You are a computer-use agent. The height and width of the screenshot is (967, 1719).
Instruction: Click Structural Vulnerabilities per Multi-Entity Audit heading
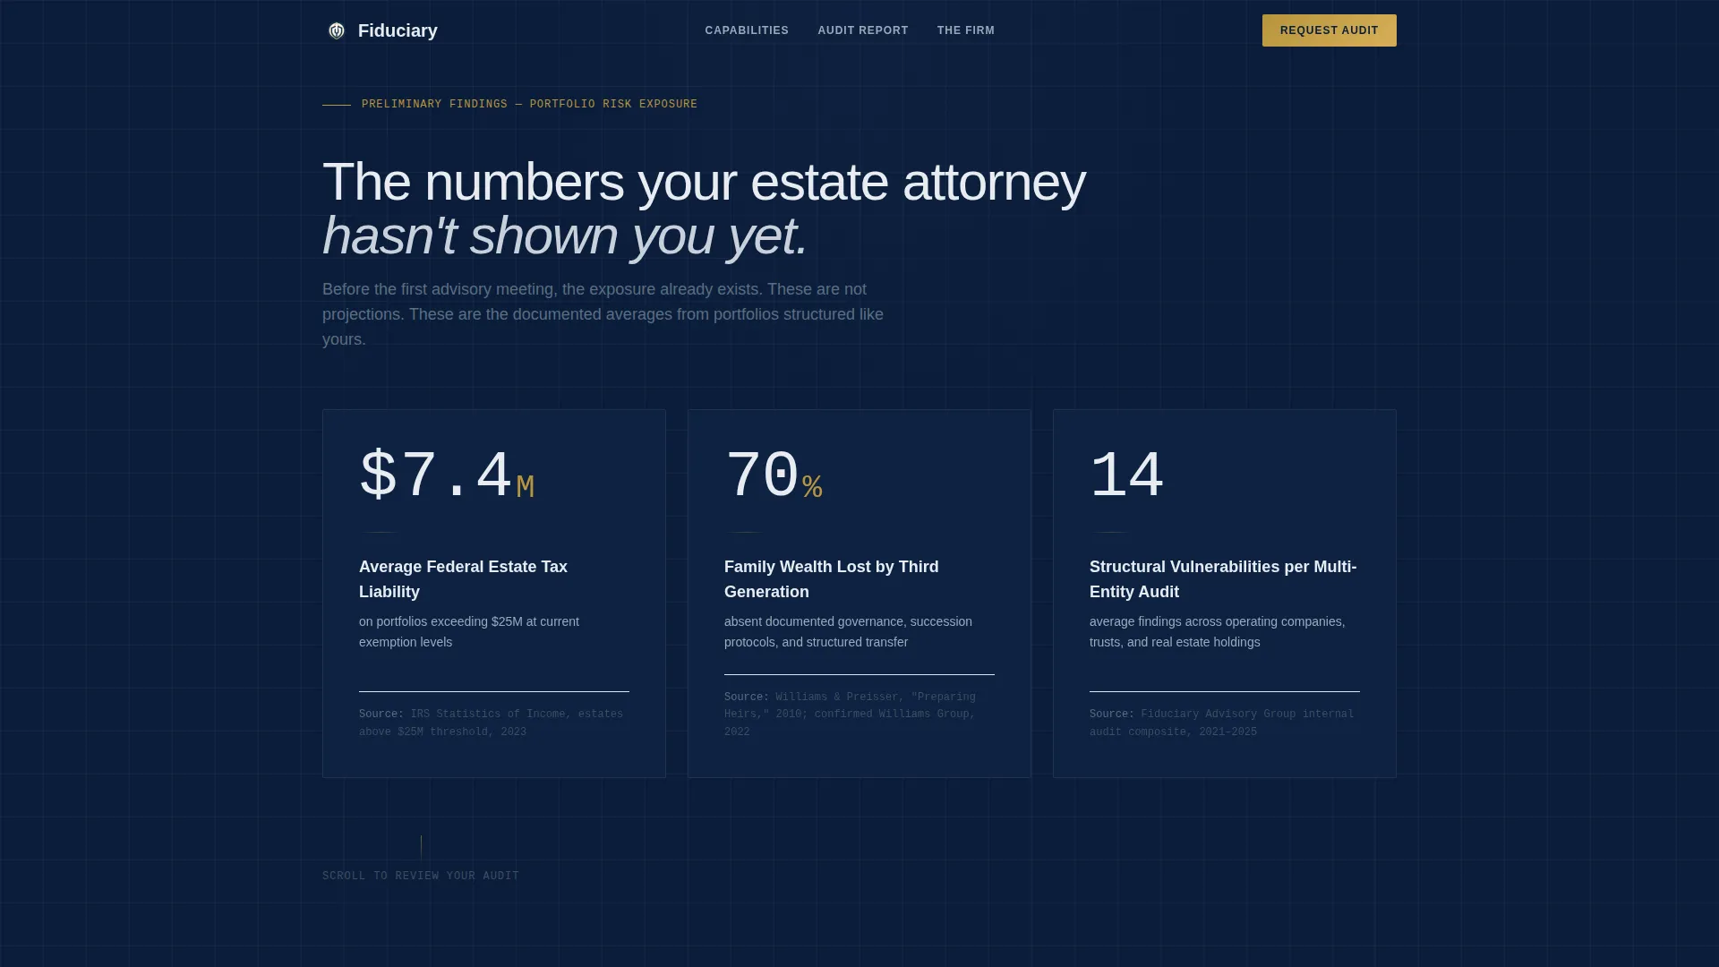pos(1223,579)
